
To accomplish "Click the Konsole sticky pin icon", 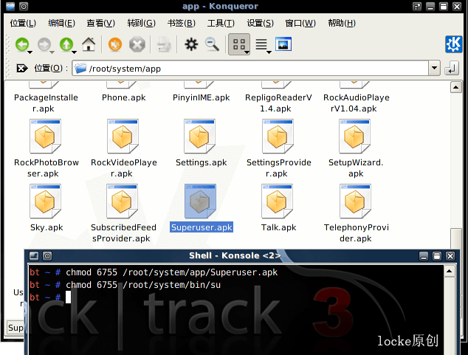I will (47, 256).
